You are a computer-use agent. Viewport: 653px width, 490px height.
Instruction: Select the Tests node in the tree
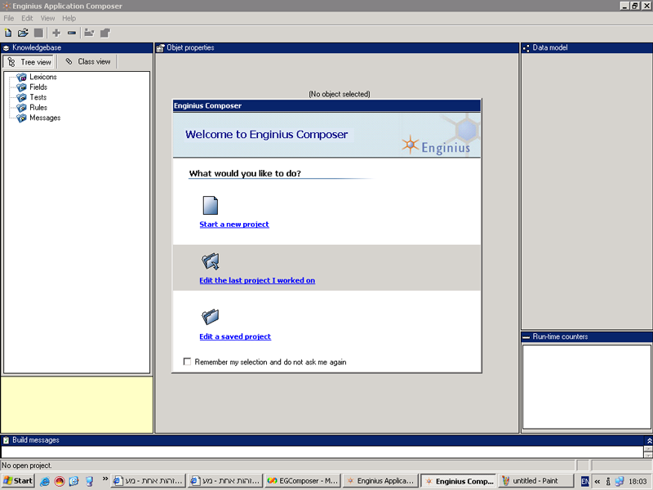click(x=38, y=97)
